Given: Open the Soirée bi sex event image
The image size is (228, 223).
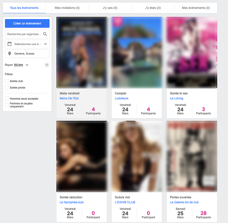Looking at the screenshot, I should pyautogui.click(x=192, y=53).
